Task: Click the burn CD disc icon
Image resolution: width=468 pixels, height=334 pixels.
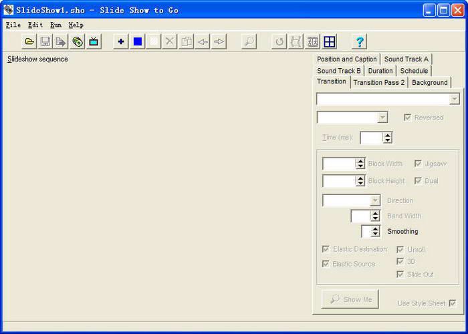Action: pyautogui.click(x=77, y=41)
